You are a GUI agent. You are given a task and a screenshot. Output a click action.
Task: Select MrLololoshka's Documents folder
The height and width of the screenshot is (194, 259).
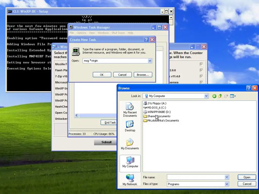[x=161, y=120]
